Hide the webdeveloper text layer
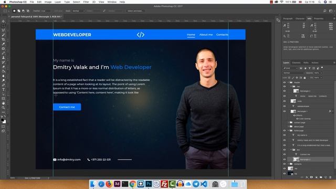 pos(285,106)
